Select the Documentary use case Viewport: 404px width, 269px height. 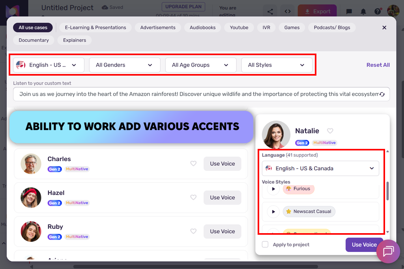(34, 40)
